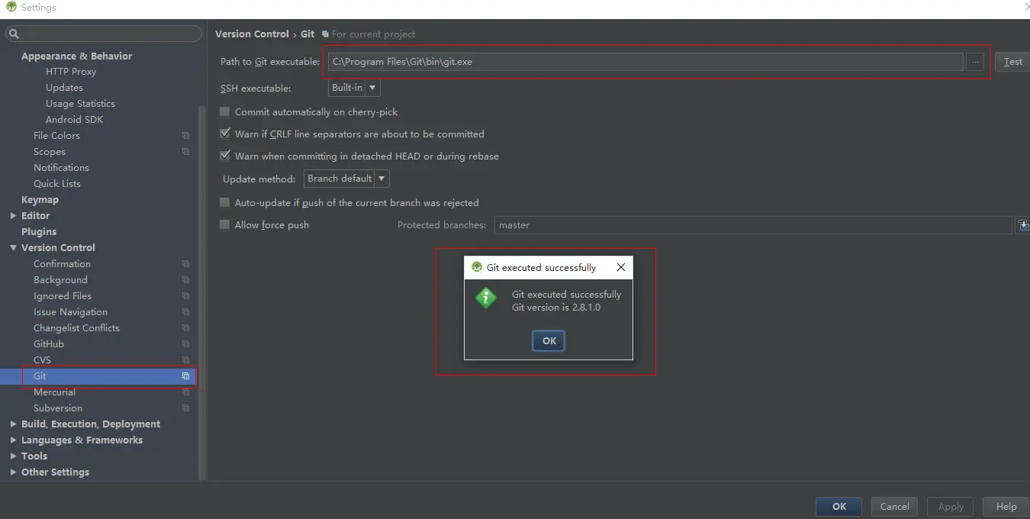Open Quick Lists settings

click(57, 184)
